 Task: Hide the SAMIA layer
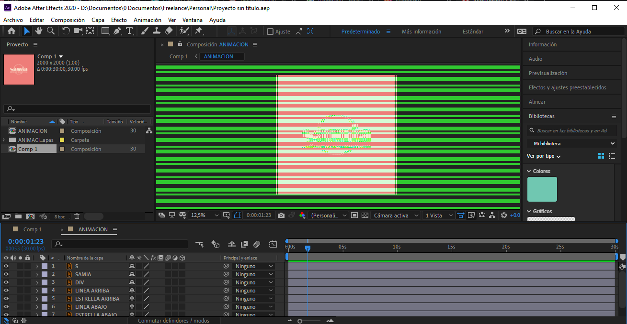tap(6, 274)
